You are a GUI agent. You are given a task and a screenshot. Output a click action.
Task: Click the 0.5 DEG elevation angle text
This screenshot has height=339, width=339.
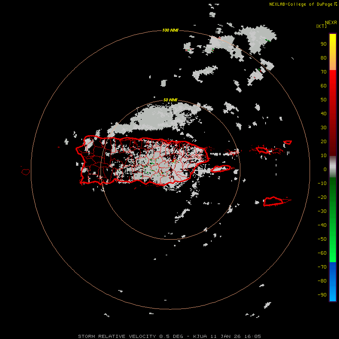[171, 336]
